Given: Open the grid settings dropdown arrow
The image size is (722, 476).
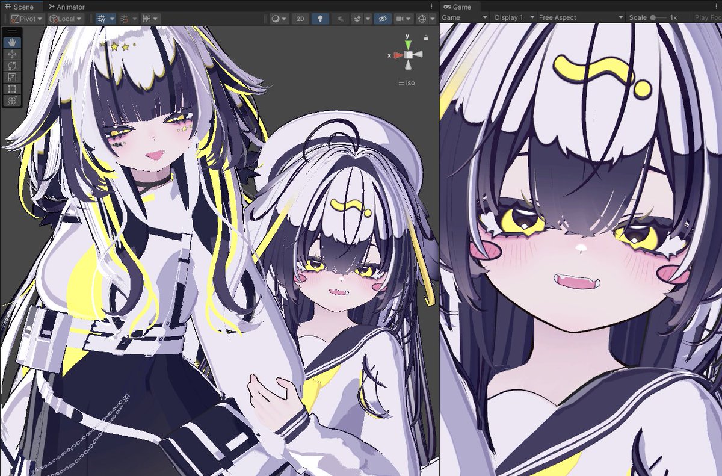Looking at the screenshot, I should [112, 19].
